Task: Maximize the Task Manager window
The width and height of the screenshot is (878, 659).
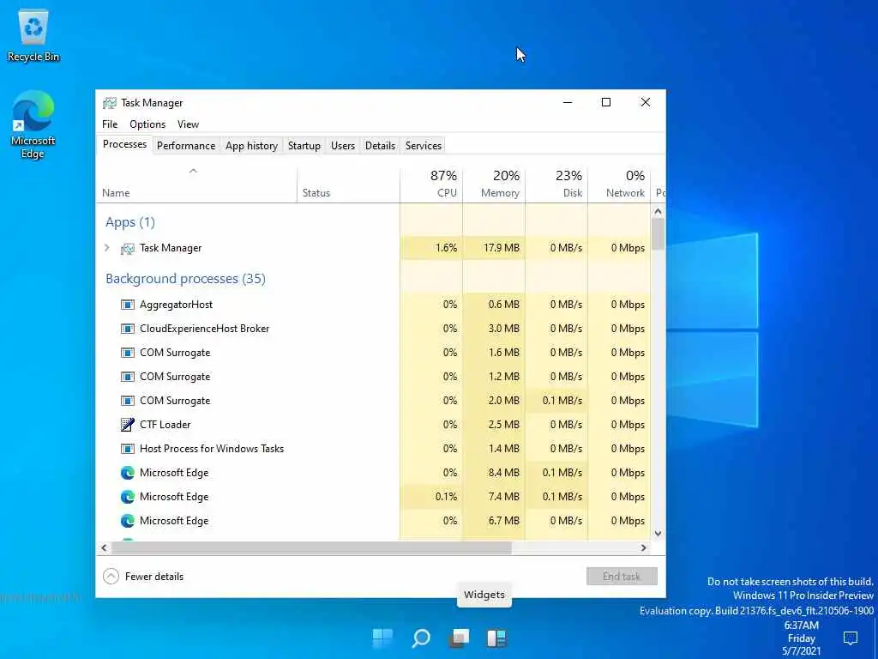Action: [606, 103]
